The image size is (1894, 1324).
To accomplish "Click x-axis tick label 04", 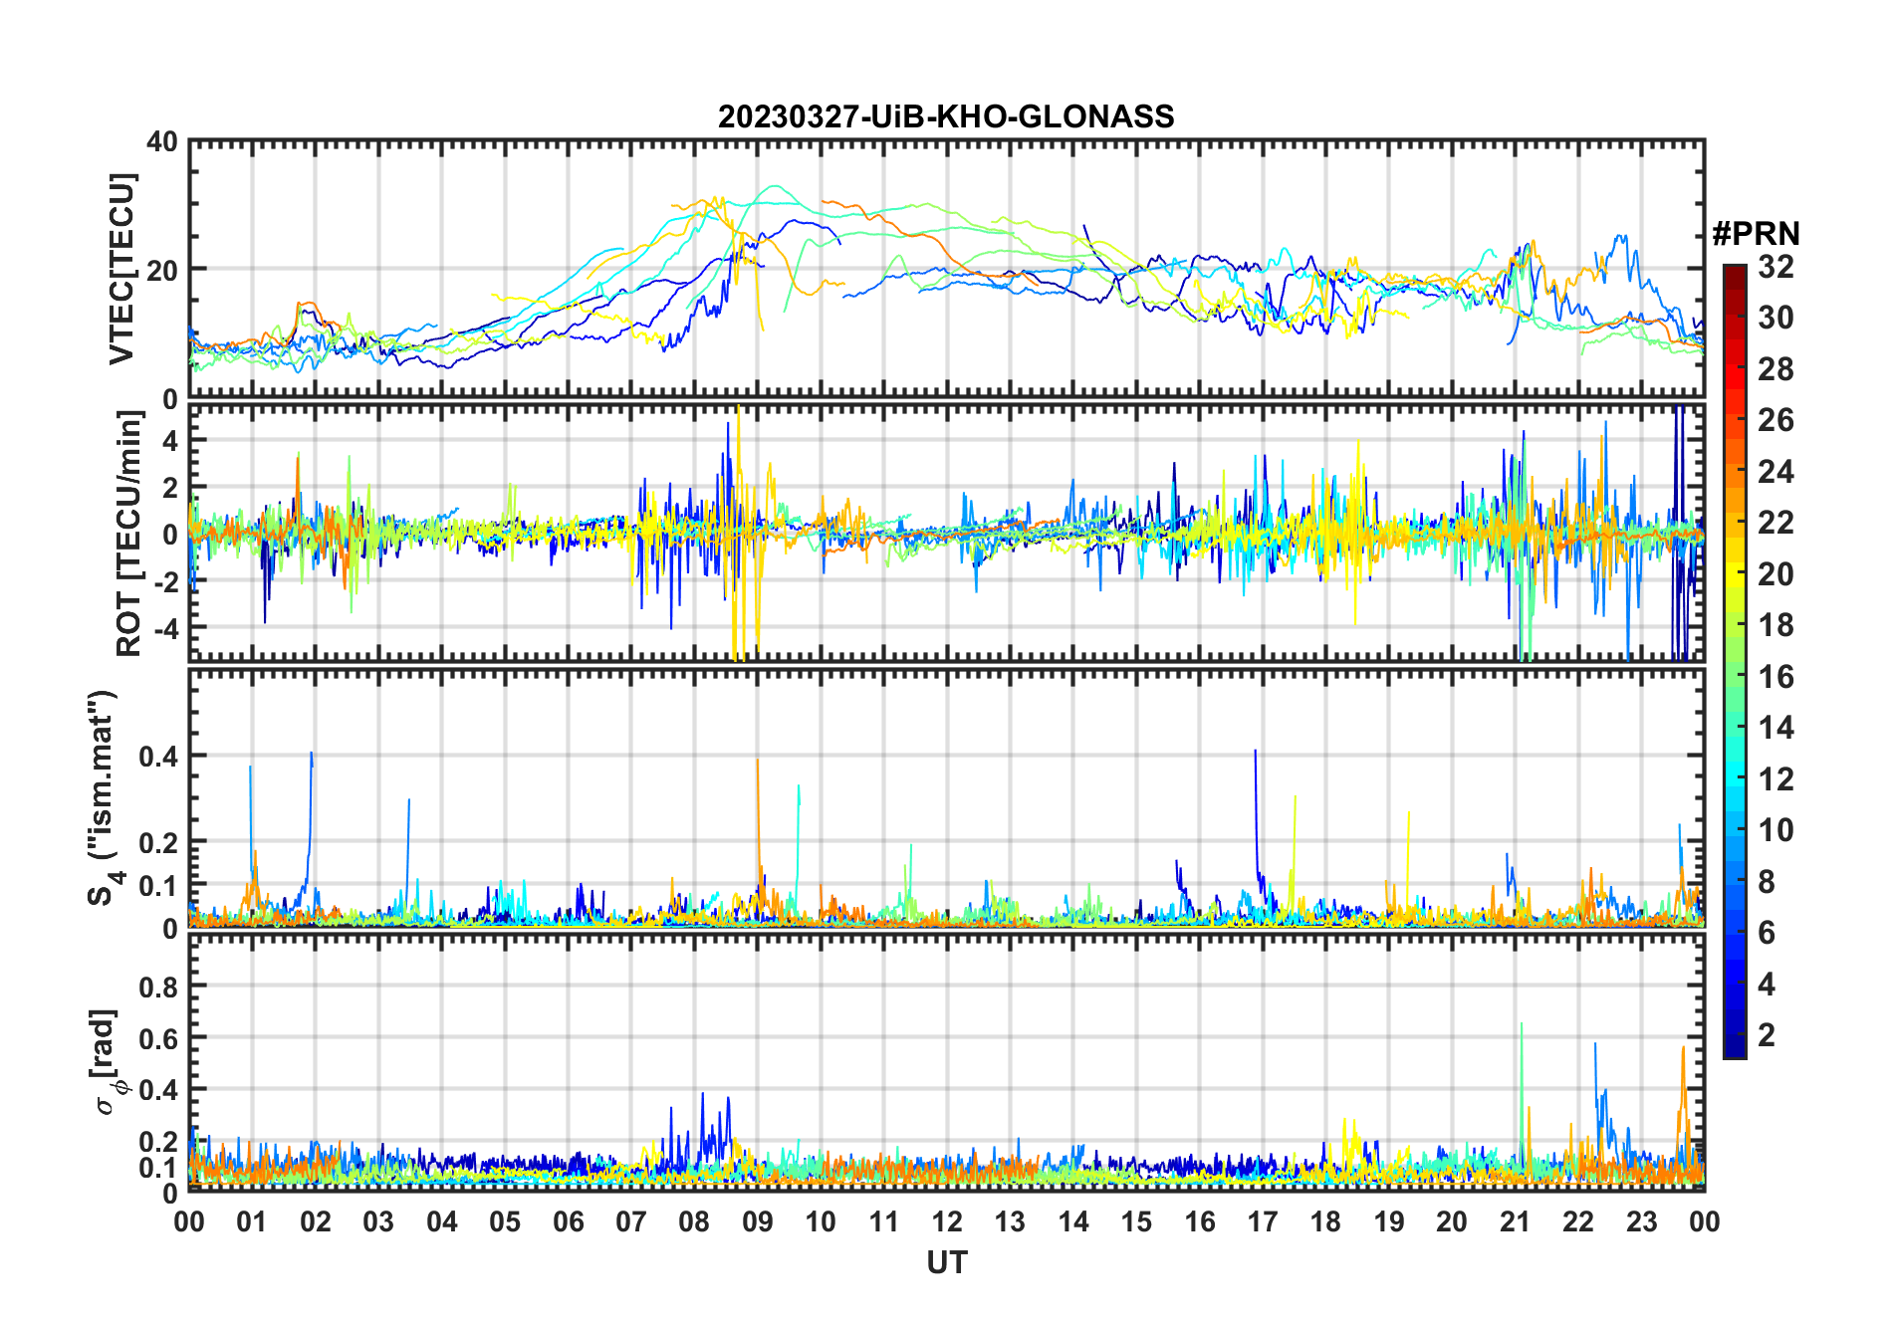I will [x=442, y=1222].
